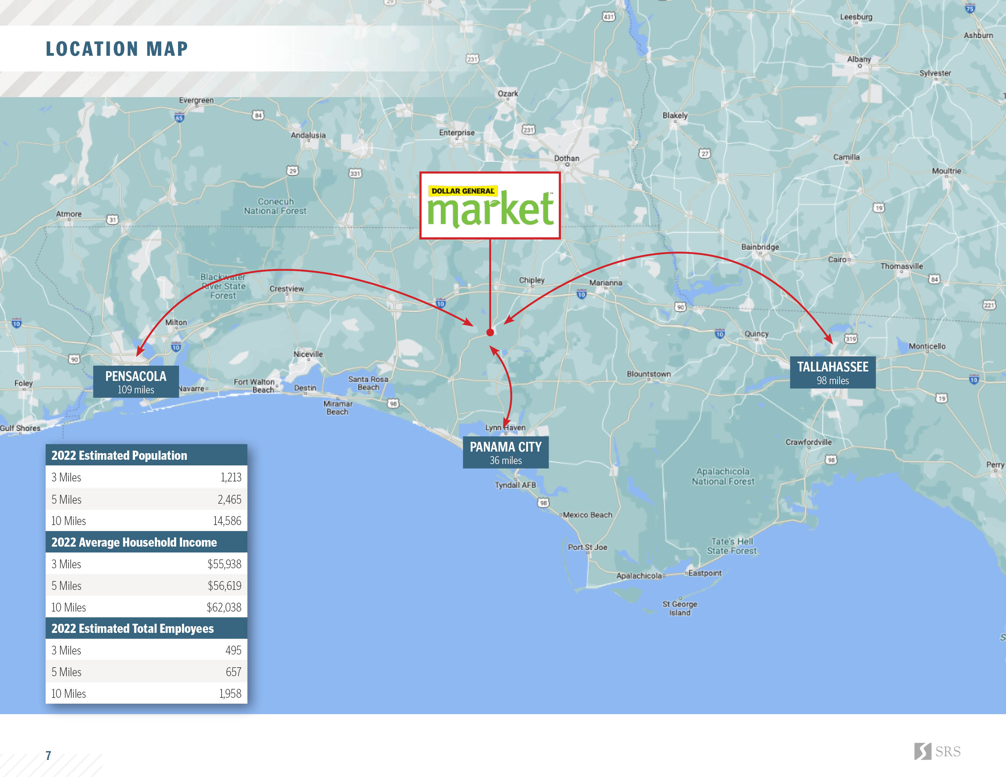Click the Eastpoint label

click(x=705, y=573)
